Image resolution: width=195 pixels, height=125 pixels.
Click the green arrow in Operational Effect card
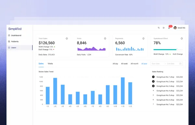170,54
